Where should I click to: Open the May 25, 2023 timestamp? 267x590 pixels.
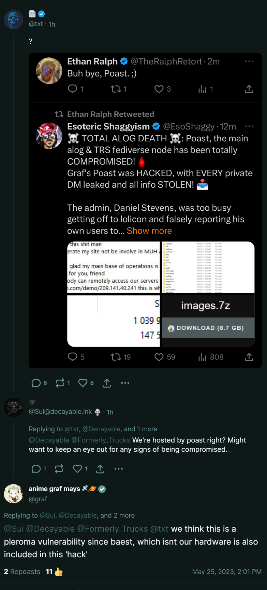tap(227, 572)
